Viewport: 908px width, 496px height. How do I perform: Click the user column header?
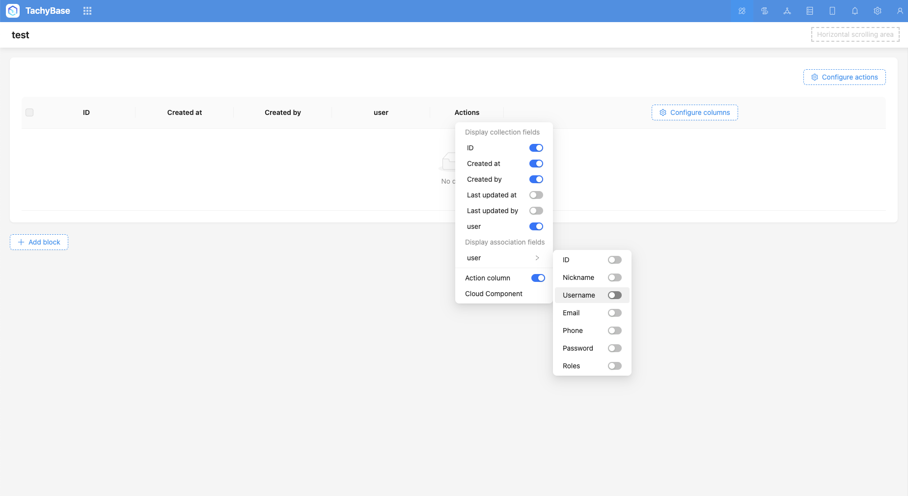381,112
